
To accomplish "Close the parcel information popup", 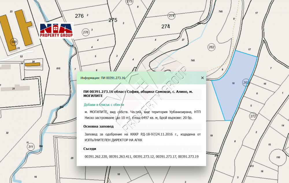I will tap(202, 78).
